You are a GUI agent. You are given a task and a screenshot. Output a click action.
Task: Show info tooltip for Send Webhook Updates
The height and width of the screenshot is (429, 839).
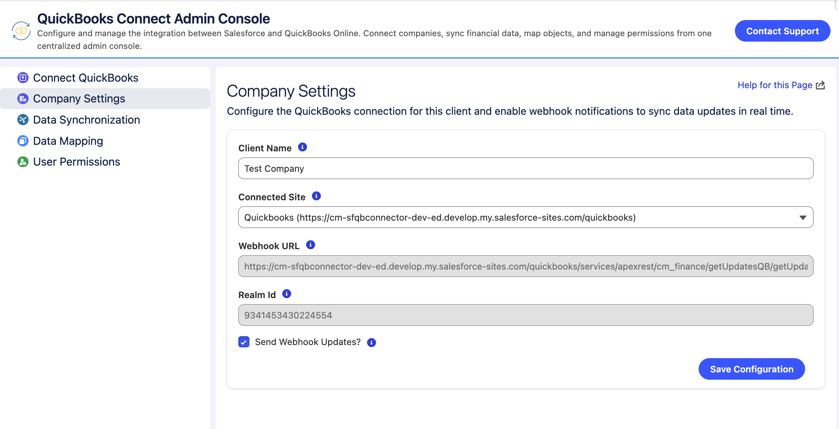(372, 343)
